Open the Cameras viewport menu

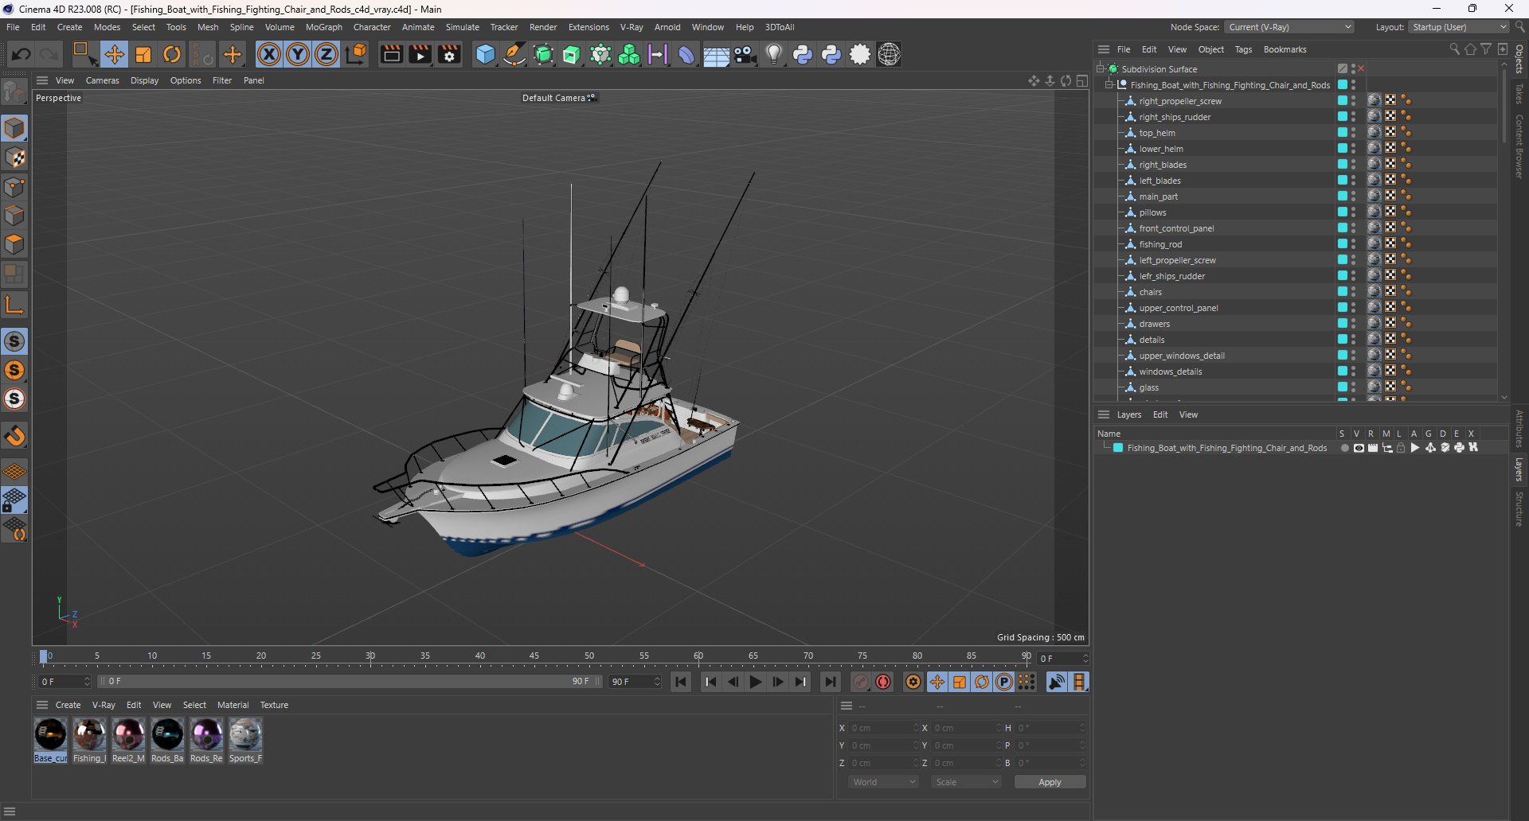click(x=102, y=80)
